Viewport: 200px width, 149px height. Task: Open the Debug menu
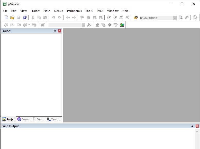(59, 11)
